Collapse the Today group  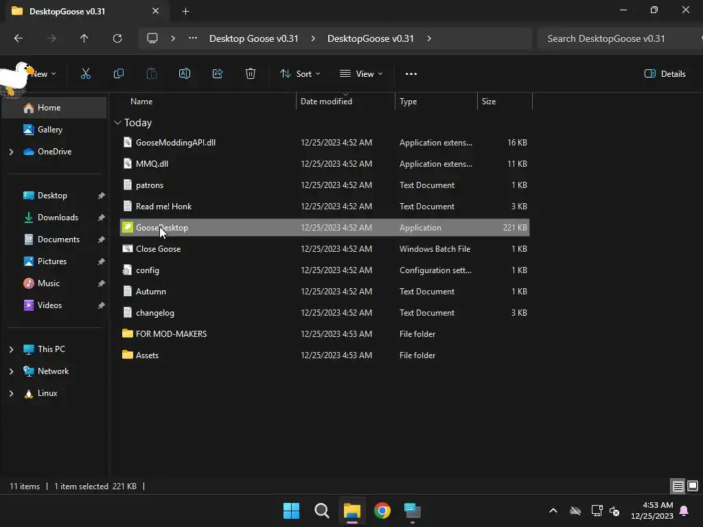tap(118, 123)
